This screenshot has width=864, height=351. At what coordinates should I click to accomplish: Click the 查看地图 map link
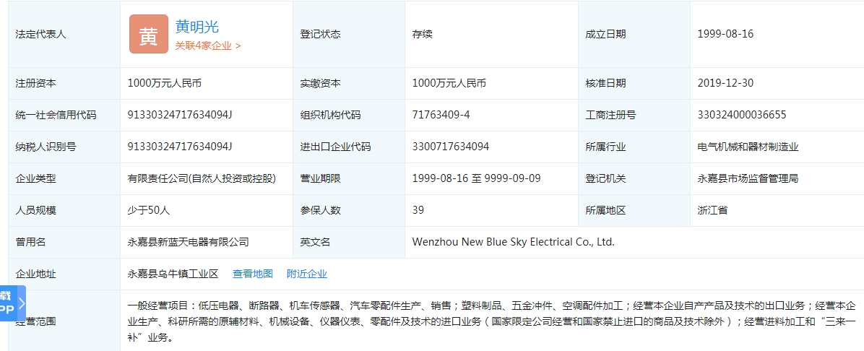252,274
